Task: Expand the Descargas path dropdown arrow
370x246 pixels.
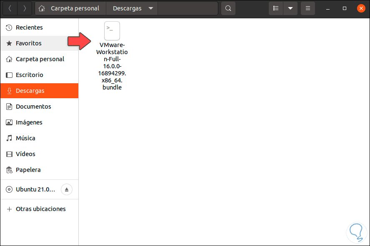Action: coord(151,8)
